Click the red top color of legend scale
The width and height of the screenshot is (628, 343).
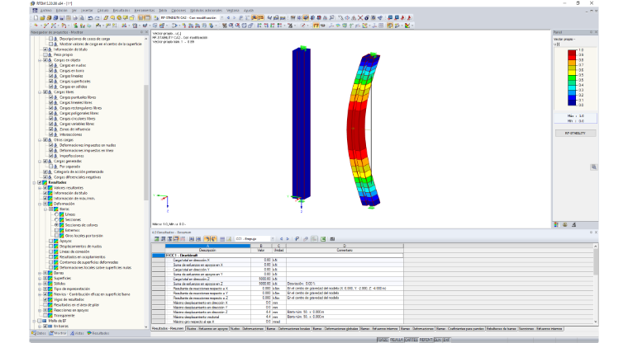click(572, 53)
